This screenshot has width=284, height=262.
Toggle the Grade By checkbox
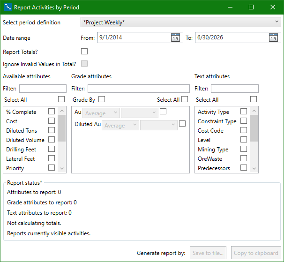pos(102,99)
